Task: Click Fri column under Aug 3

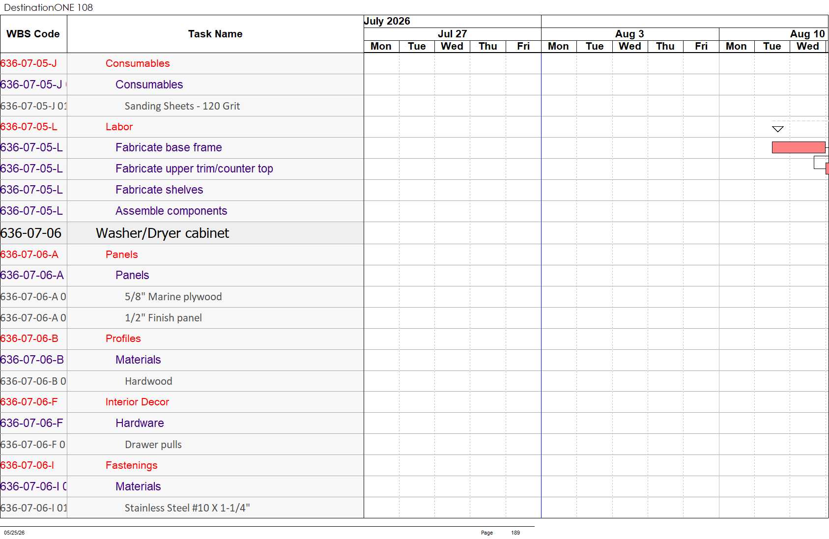Action: [701, 46]
